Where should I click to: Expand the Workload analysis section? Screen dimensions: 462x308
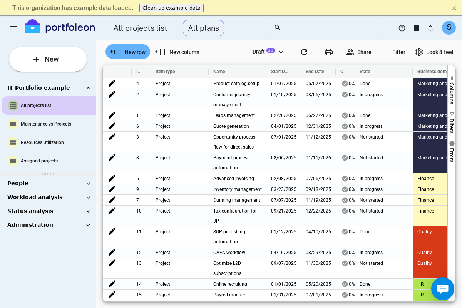click(x=88, y=198)
